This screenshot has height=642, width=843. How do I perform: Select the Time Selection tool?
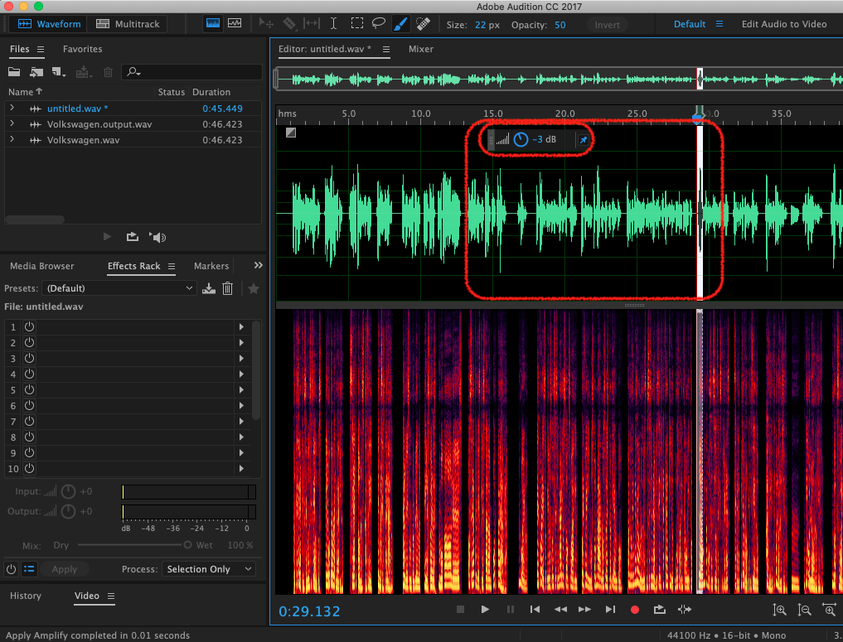click(333, 24)
